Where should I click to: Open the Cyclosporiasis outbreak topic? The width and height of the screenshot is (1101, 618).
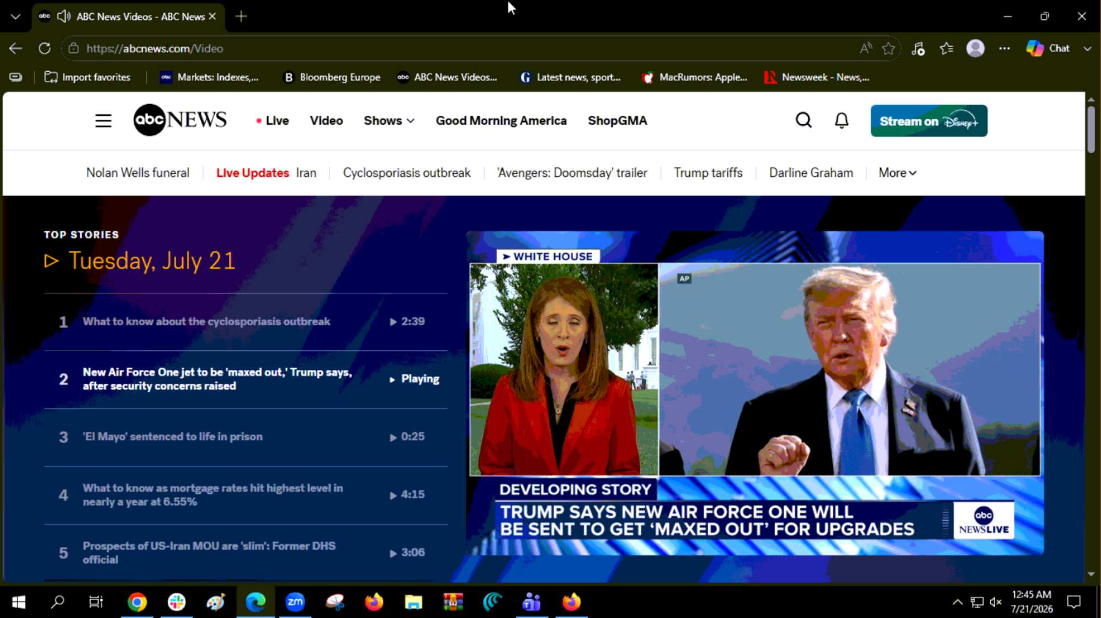click(x=407, y=173)
